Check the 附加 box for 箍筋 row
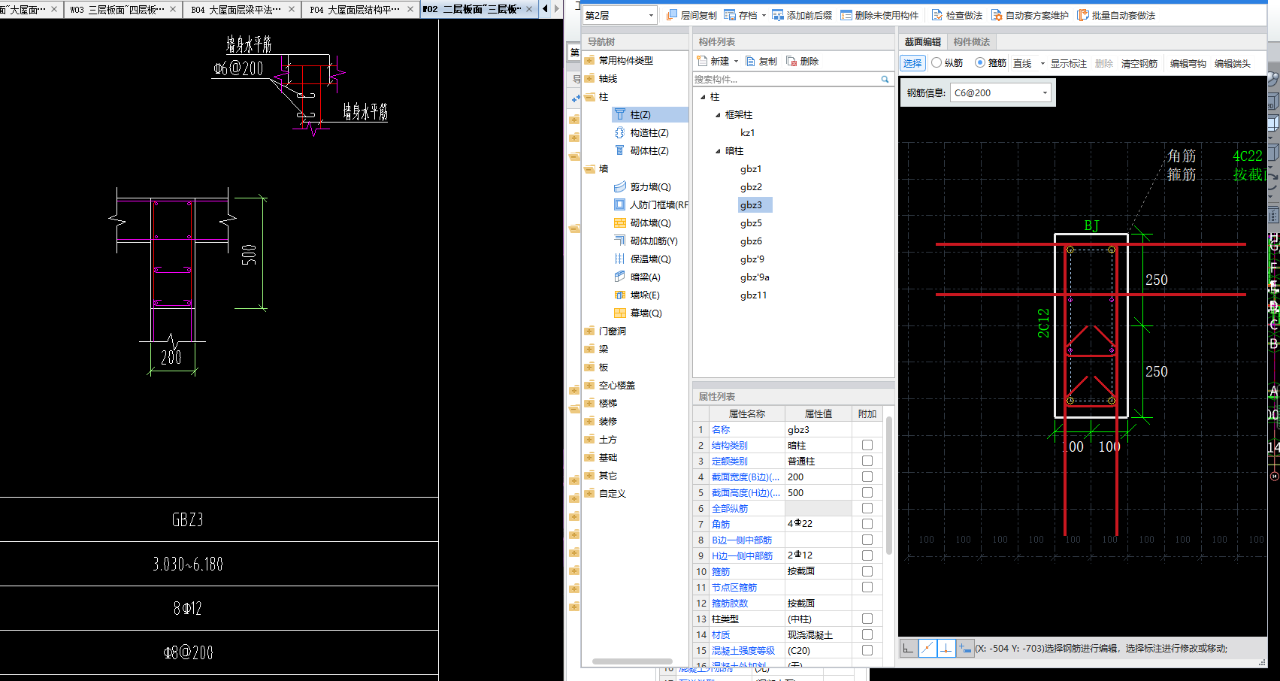This screenshot has height=681, width=1280. click(x=867, y=571)
